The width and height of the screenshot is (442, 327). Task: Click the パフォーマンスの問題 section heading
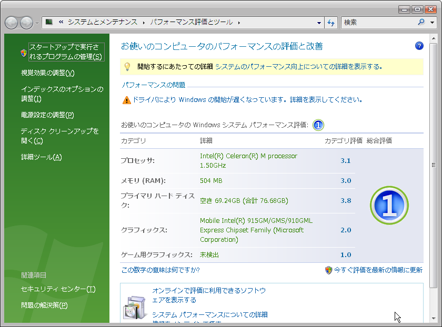(153, 85)
